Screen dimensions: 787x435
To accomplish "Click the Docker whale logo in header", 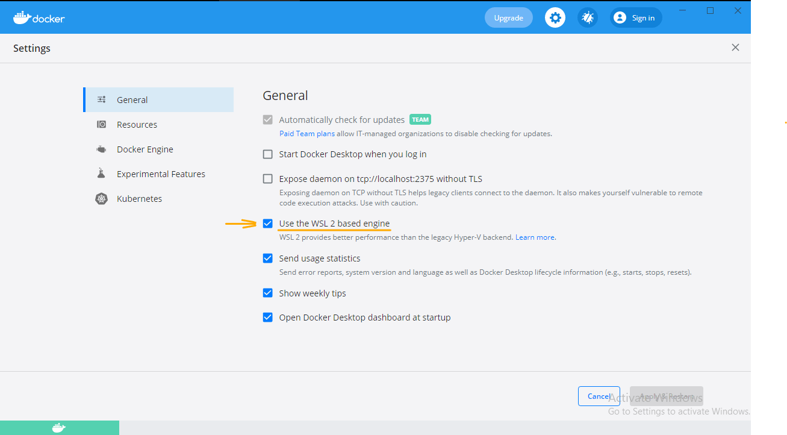I will (39, 17).
